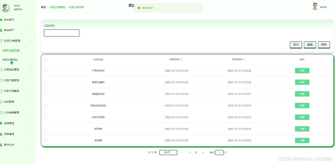Open 详情 for the 芒果炭疽病 row
336x164 pixels.
(302, 71)
